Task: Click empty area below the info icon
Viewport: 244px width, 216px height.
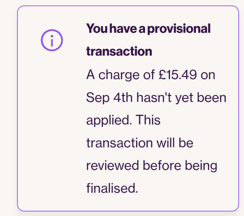Action: click(52, 125)
